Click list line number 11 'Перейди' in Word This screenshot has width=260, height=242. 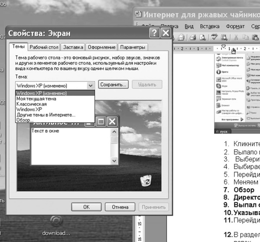click(x=242, y=220)
